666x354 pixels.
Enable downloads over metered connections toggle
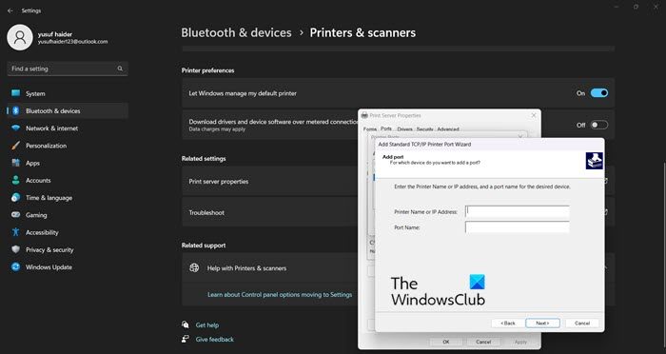[598, 125]
